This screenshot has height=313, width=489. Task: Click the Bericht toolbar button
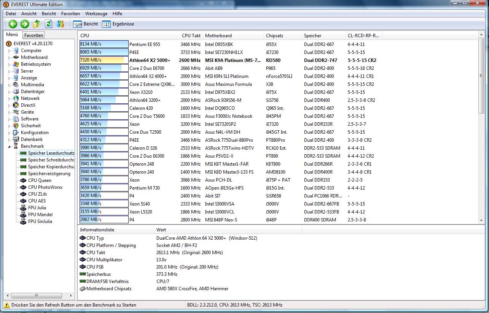pos(86,24)
